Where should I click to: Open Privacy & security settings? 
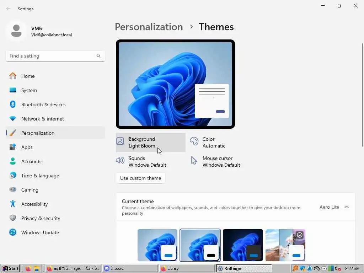point(55,218)
